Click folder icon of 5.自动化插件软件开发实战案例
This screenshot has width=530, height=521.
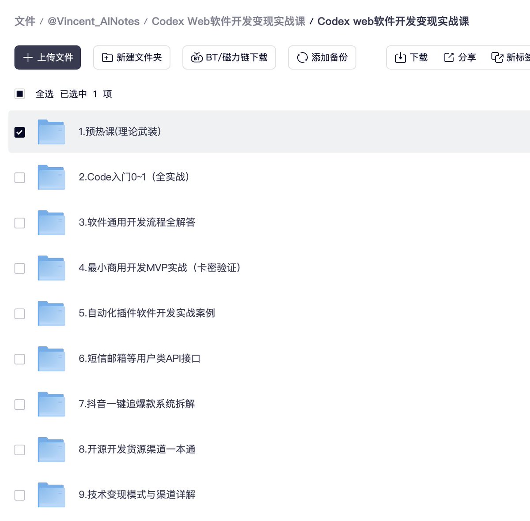pyautogui.click(x=51, y=314)
